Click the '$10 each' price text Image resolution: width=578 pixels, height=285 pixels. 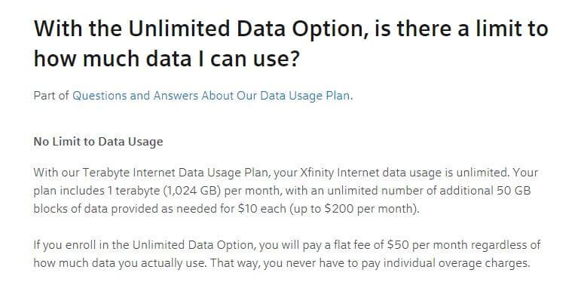pos(262,209)
